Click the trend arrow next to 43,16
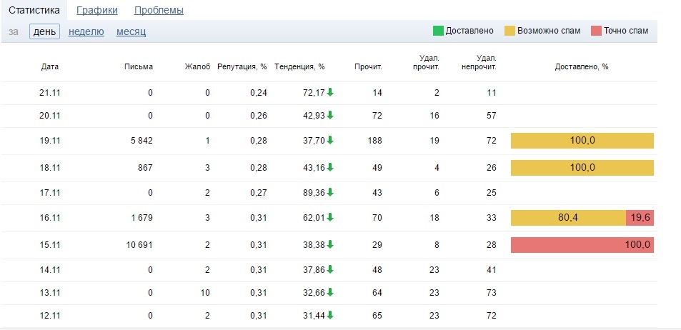The image size is (681, 330). pyautogui.click(x=330, y=167)
